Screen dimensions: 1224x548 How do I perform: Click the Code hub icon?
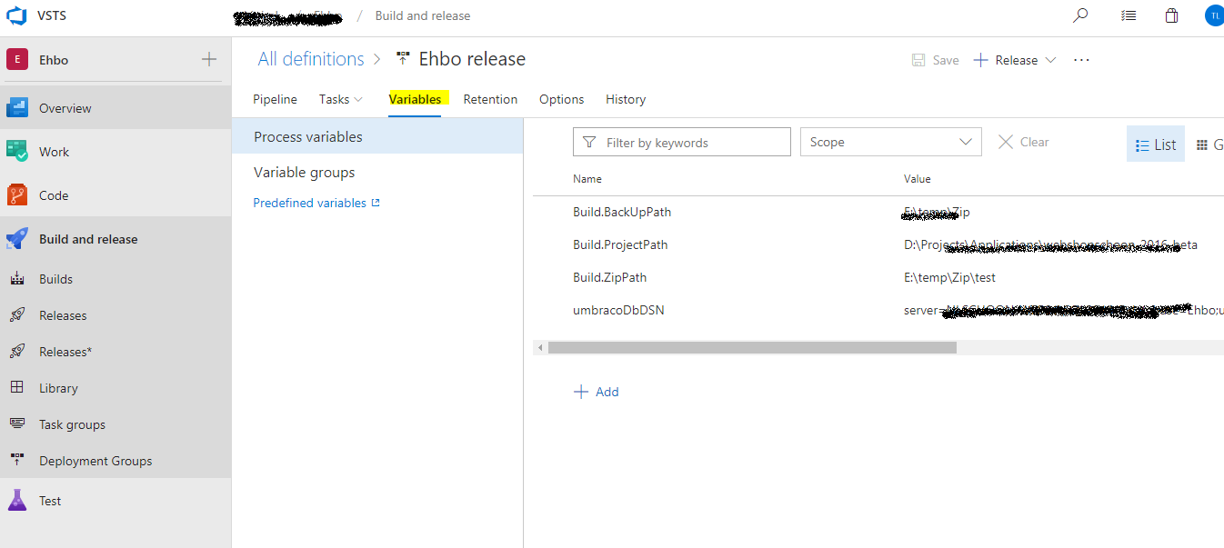click(x=17, y=194)
